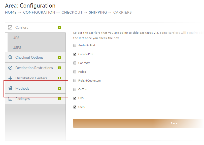This screenshot has width=204, height=145.
Task: Open the green info icon next to Distribution Centers
Action: [59, 78]
